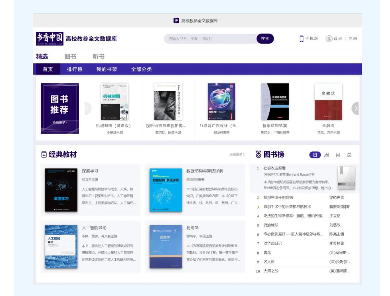This screenshot has height=296, width=390.
Task: Click the 经典教材 section list icon
Action: point(44,155)
